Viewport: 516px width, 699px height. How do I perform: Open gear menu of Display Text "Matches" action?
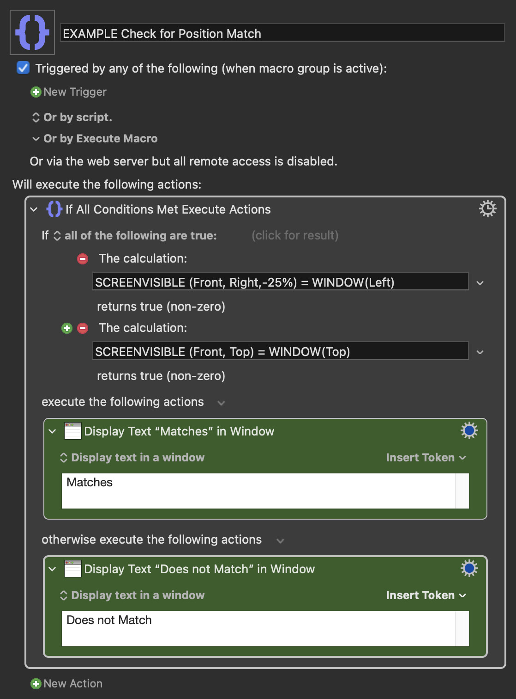coord(469,430)
